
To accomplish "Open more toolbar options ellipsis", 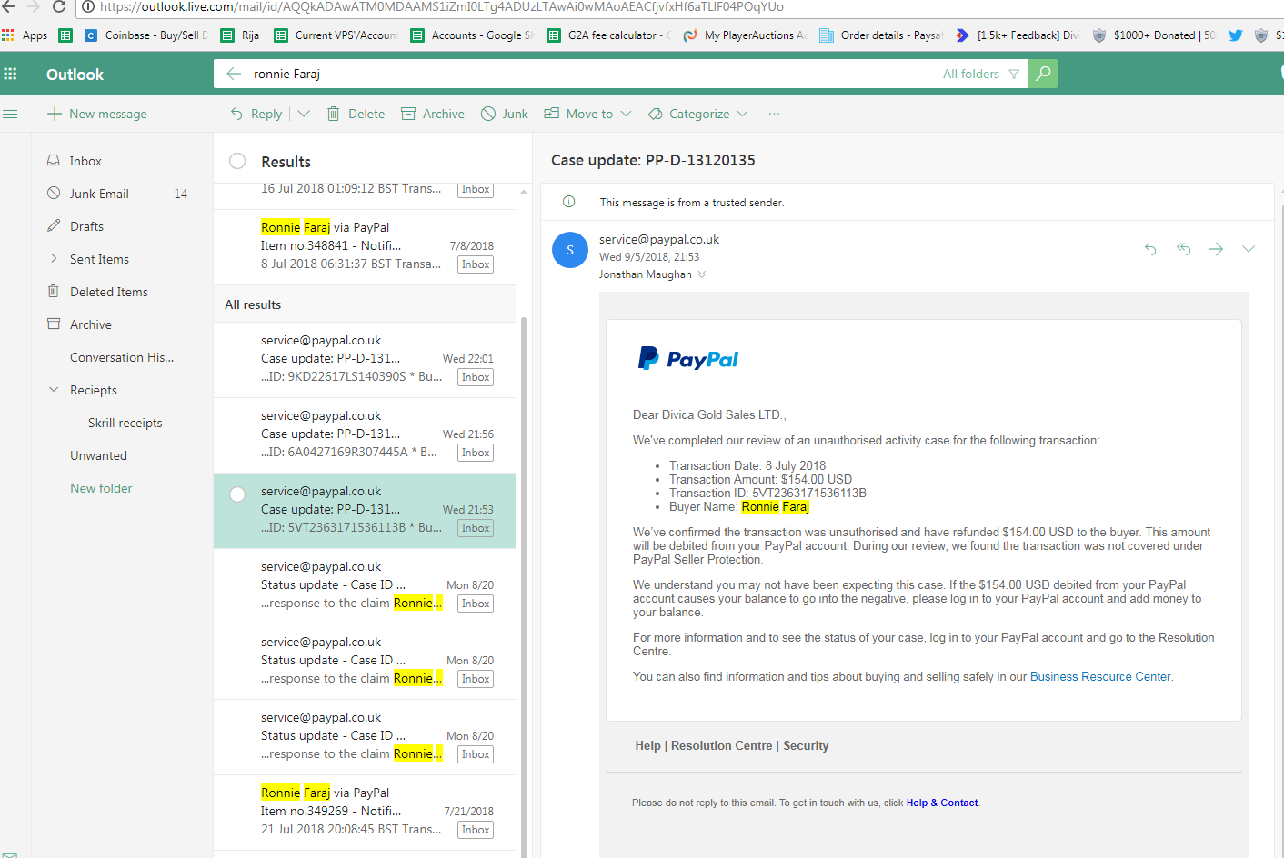I will 774,114.
